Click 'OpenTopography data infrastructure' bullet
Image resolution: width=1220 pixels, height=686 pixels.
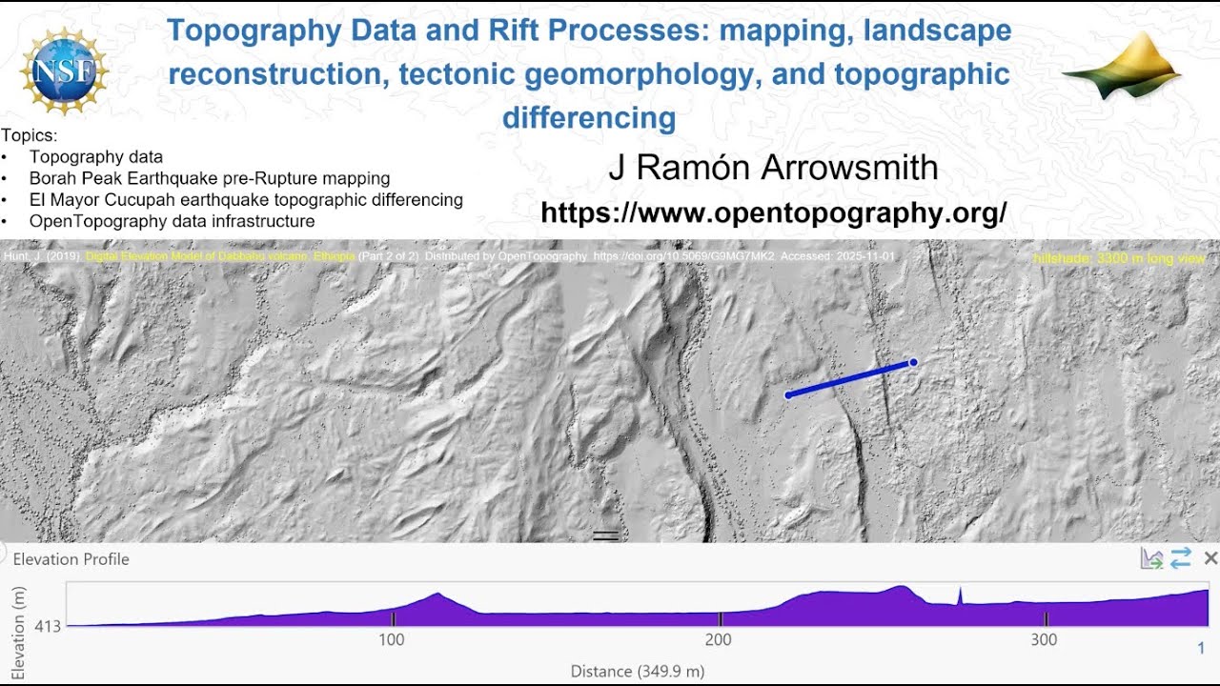(x=172, y=221)
